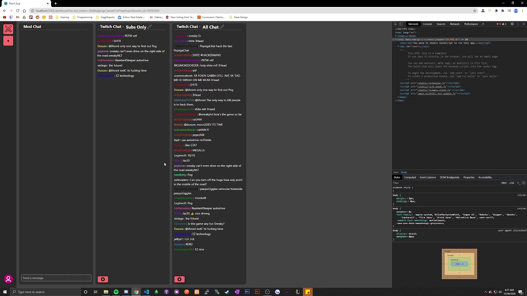
Task: Click the Mod Chat column header
Action: pyautogui.click(x=32, y=27)
